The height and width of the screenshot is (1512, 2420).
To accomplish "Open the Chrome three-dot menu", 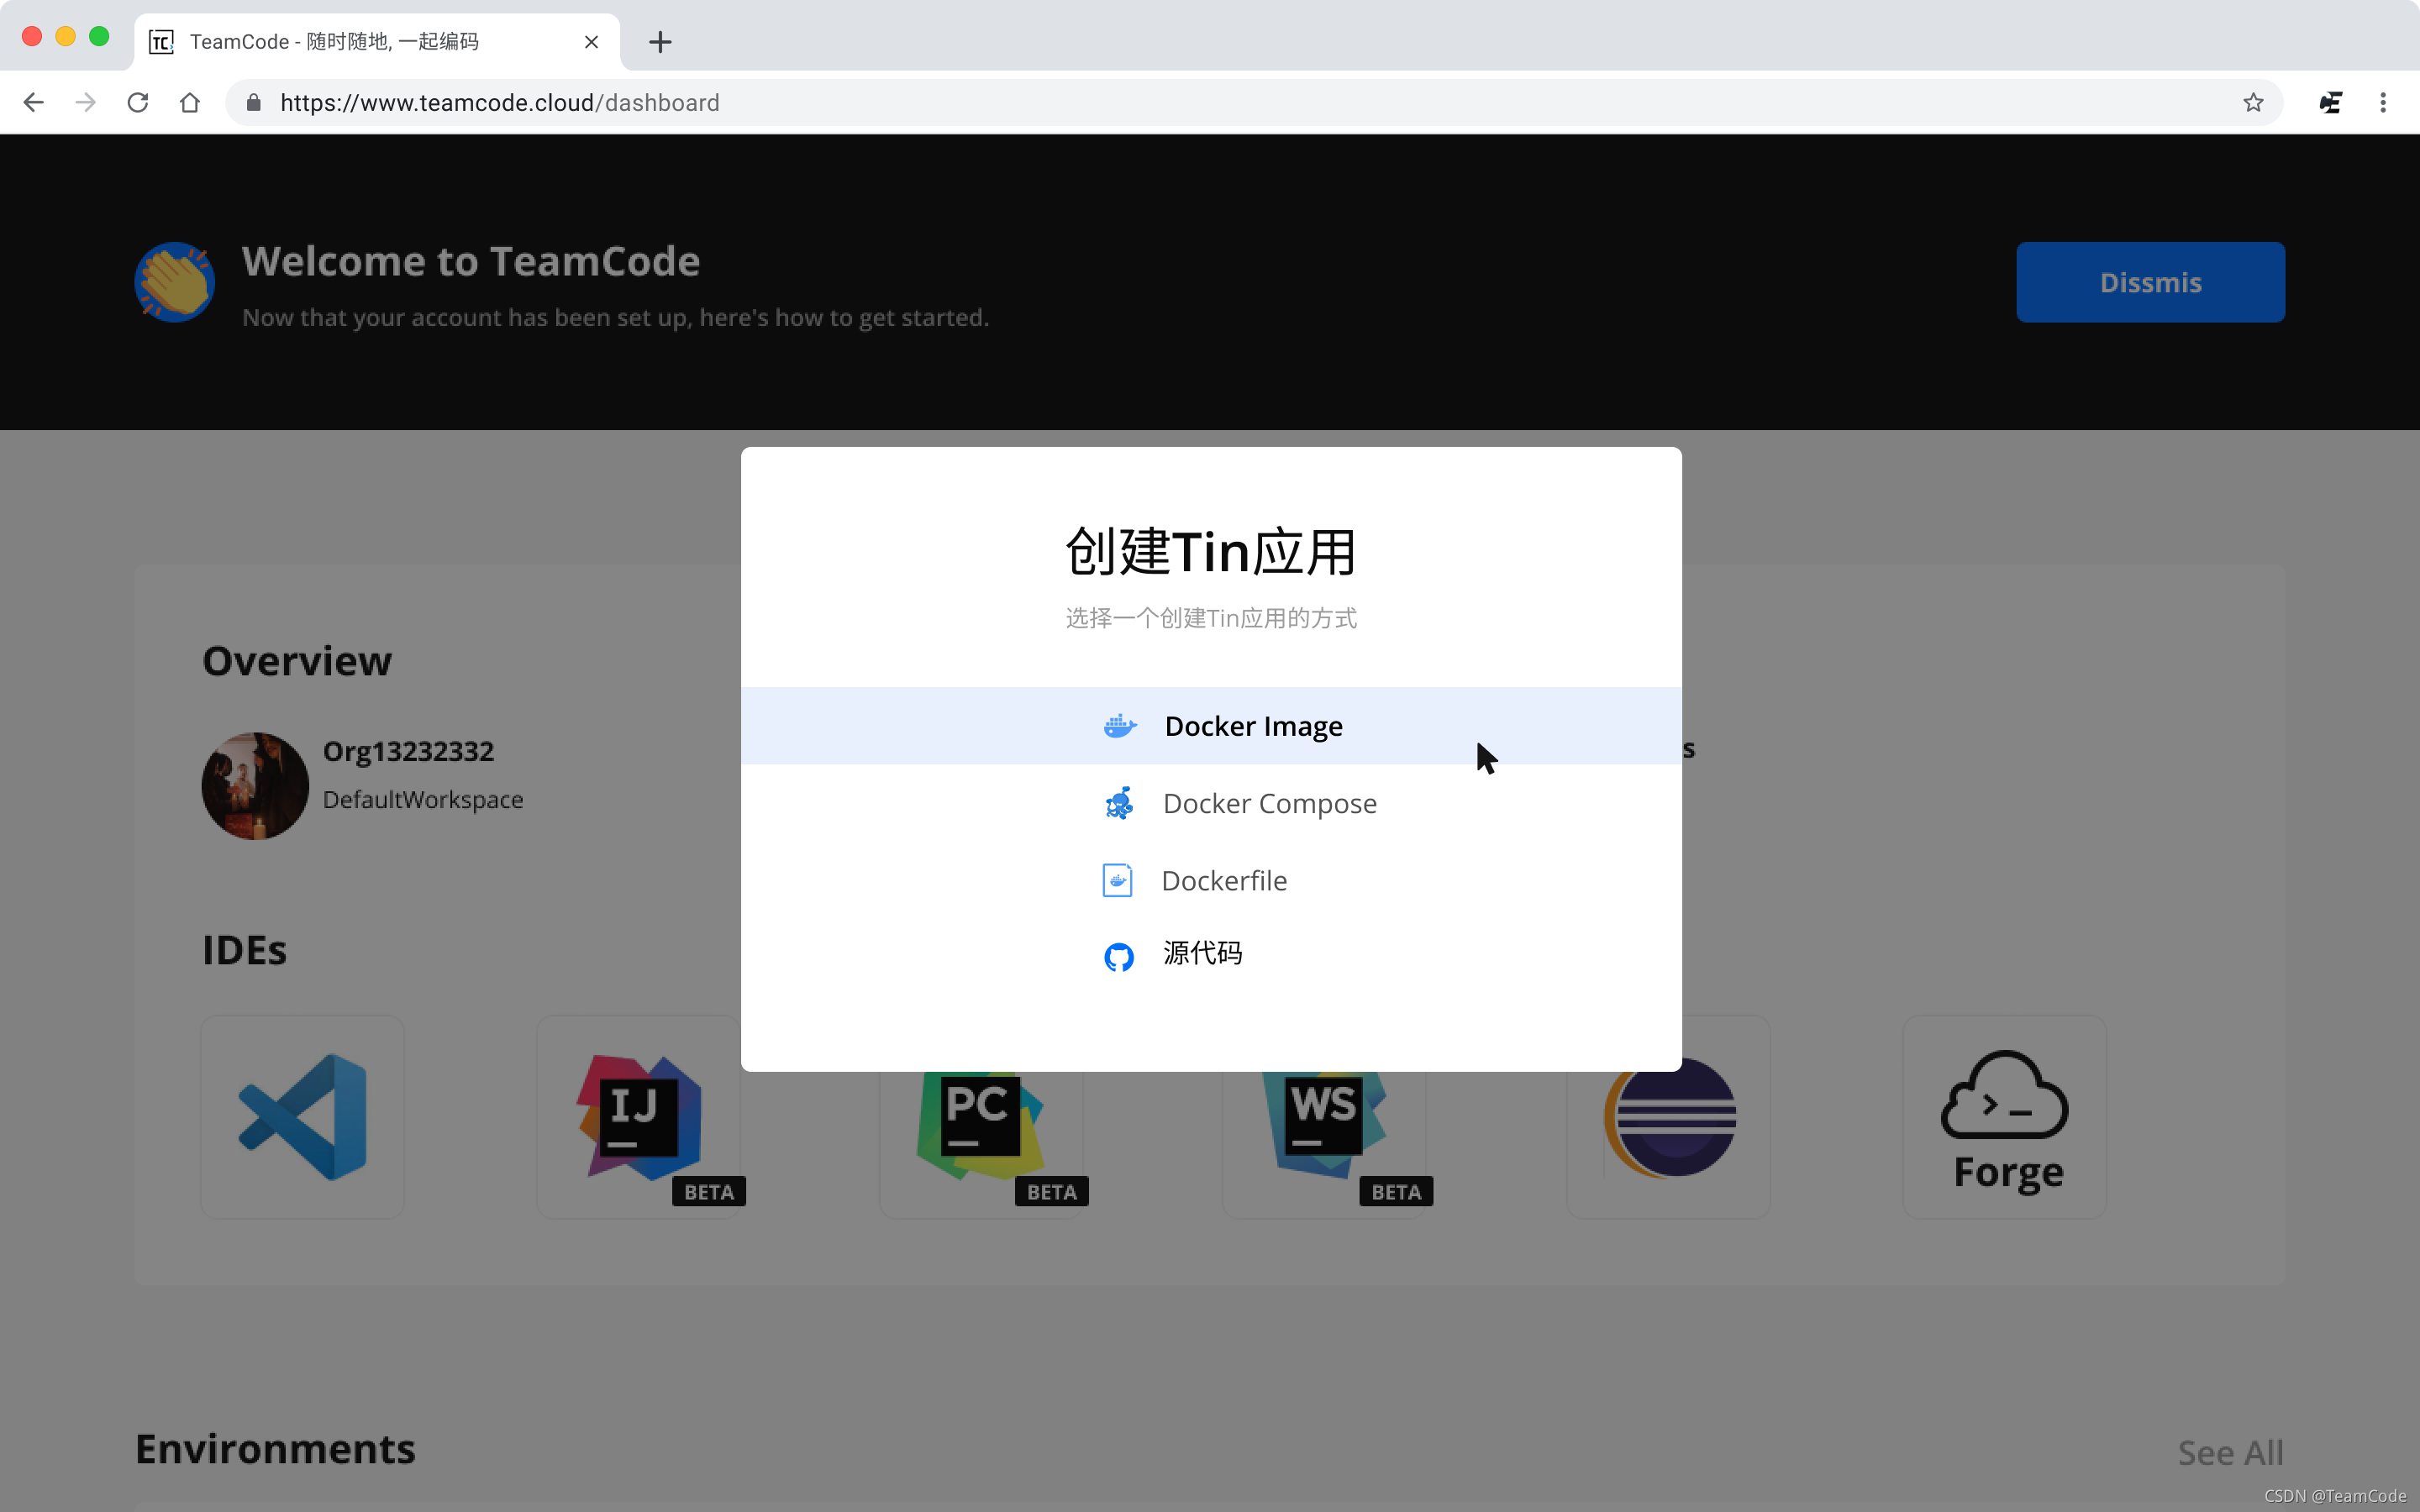I will coord(2383,103).
